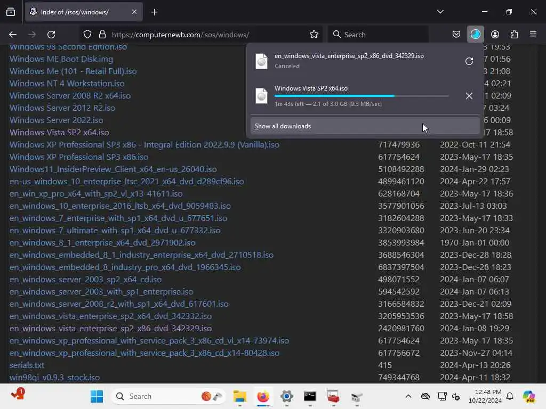Viewport: 546px width, 409px height.
Task: Open the notifications bell
Action: [510, 396]
